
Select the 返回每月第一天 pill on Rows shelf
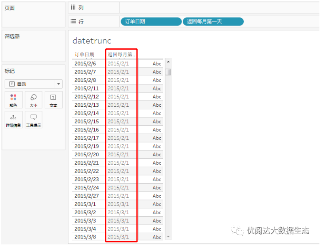pyautogui.click(x=213, y=21)
